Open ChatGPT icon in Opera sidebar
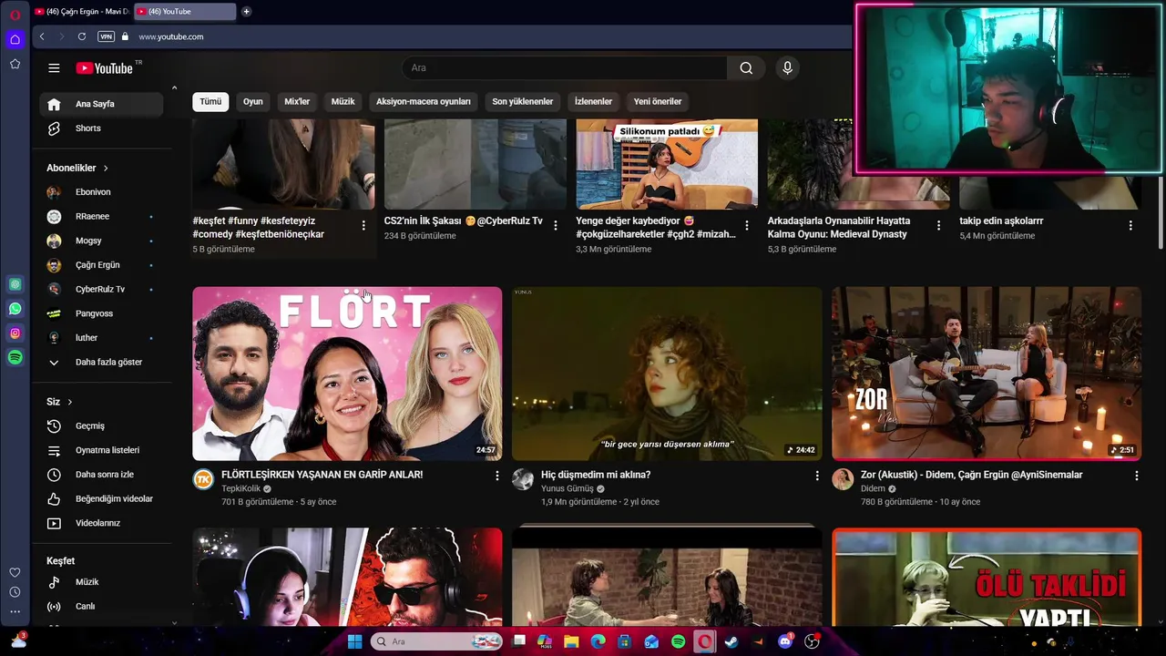Viewport: 1166px width, 656px height. pos(15,284)
